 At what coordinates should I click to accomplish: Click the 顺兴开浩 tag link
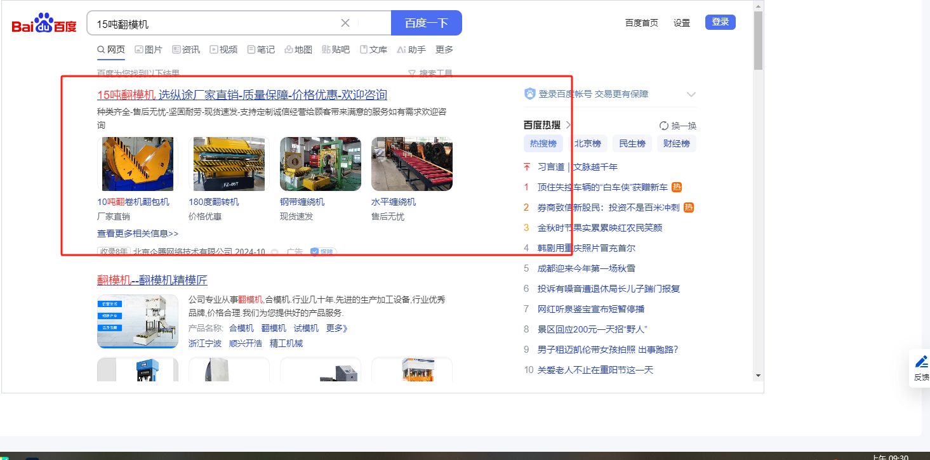pyautogui.click(x=246, y=343)
